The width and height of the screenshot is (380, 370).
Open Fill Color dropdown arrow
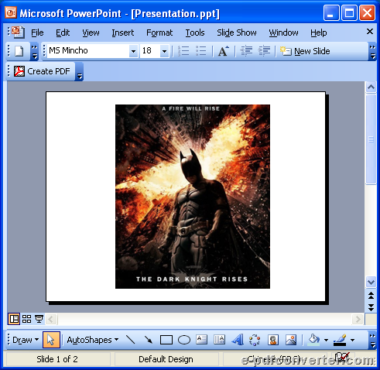tap(326, 340)
